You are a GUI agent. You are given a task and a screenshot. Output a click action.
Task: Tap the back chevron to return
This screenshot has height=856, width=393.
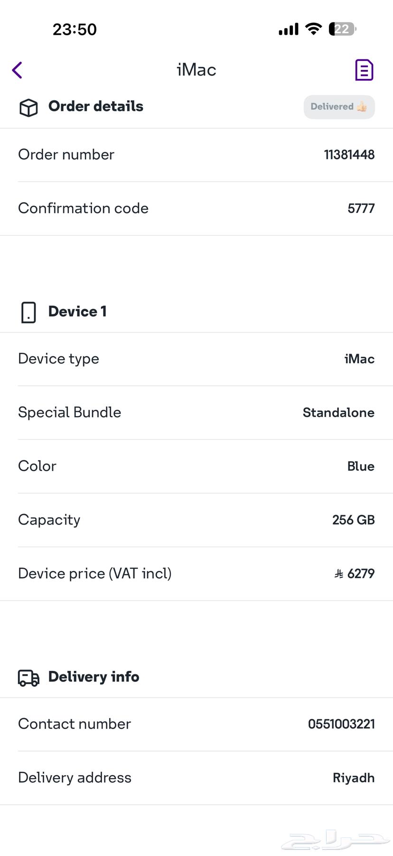(17, 70)
